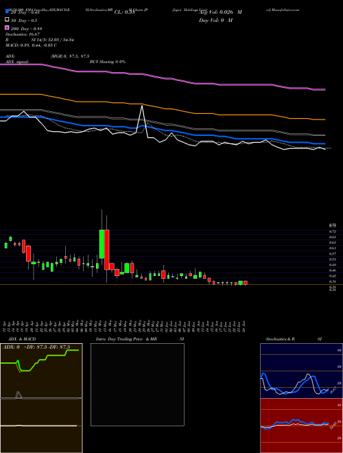This screenshot has width=343, height=453.
Task: Click the 'CL: 0.38' closing price text
Action: pos(124,12)
